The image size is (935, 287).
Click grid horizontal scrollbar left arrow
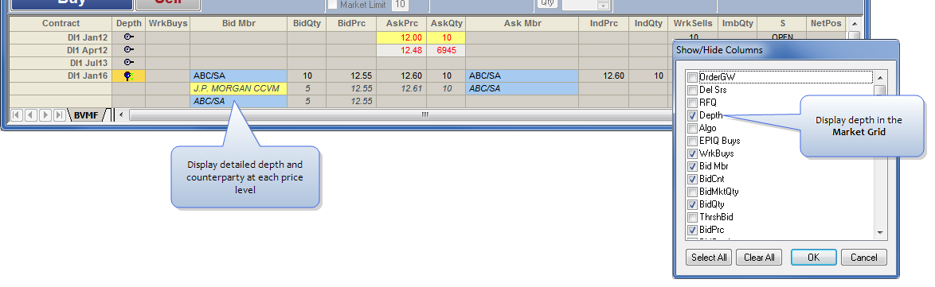pos(121,114)
